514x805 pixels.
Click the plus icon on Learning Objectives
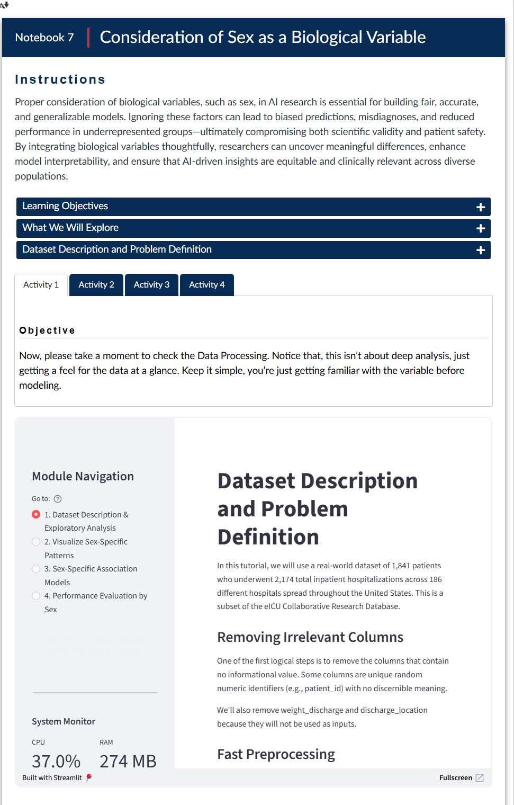[x=481, y=207]
